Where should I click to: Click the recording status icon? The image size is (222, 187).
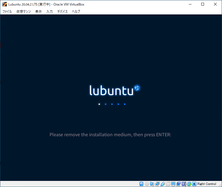(178, 184)
